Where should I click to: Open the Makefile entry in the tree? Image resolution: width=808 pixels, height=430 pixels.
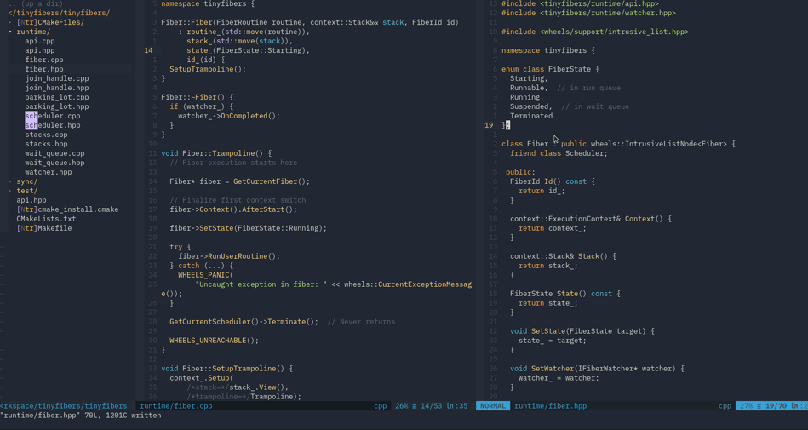(x=44, y=228)
